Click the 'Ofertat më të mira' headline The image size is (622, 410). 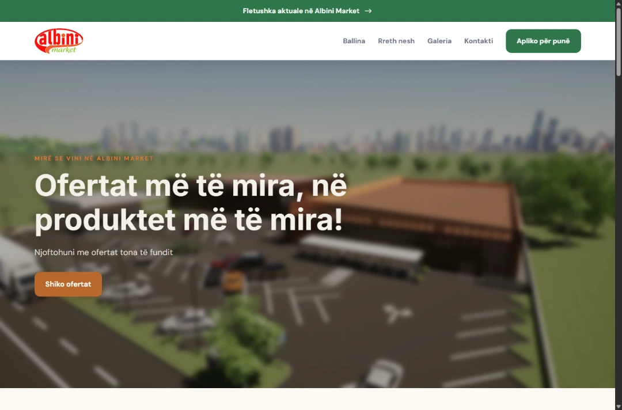(191, 203)
